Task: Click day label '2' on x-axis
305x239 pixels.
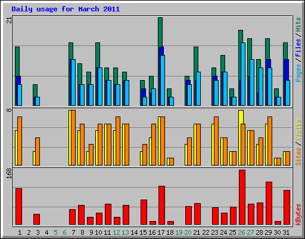Action: coord(29,232)
